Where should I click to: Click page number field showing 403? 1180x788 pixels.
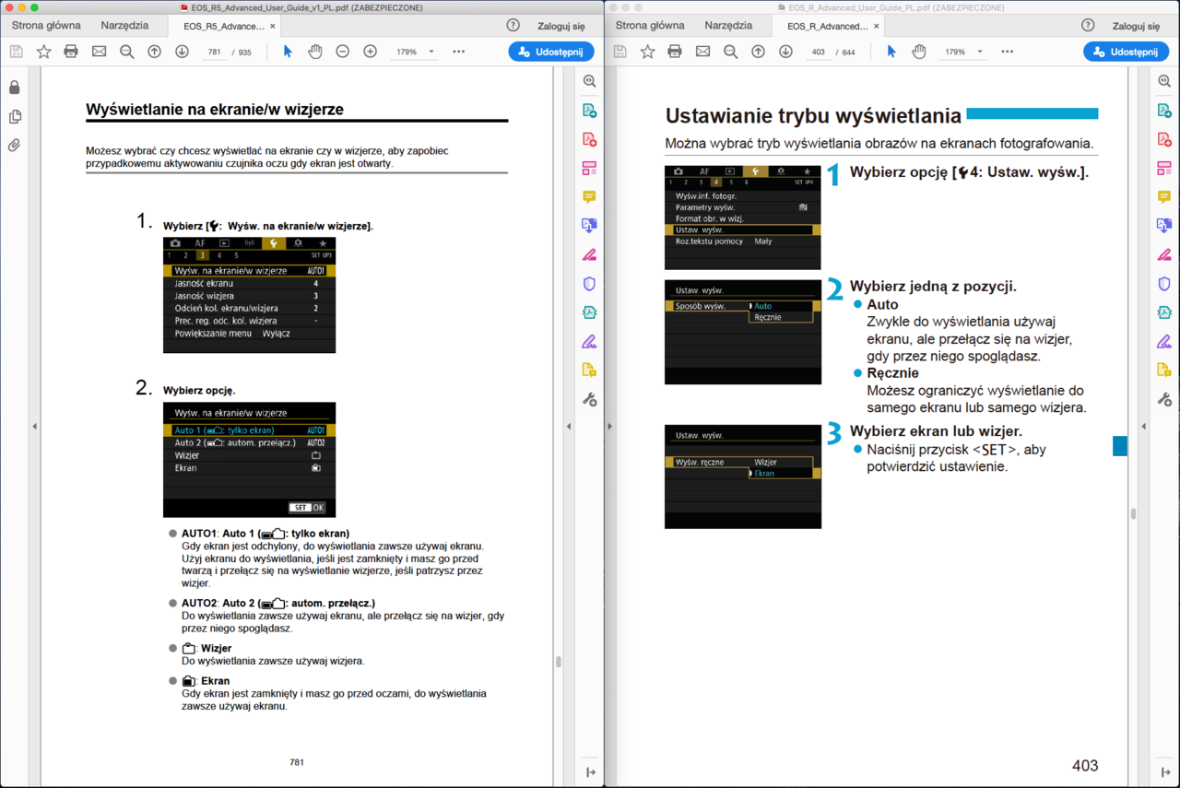pyautogui.click(x=817, y=52)
